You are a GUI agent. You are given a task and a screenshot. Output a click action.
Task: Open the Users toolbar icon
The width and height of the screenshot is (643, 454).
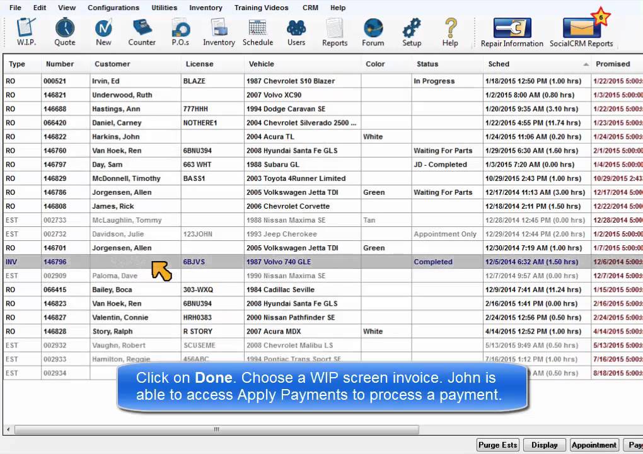point(296,32)
